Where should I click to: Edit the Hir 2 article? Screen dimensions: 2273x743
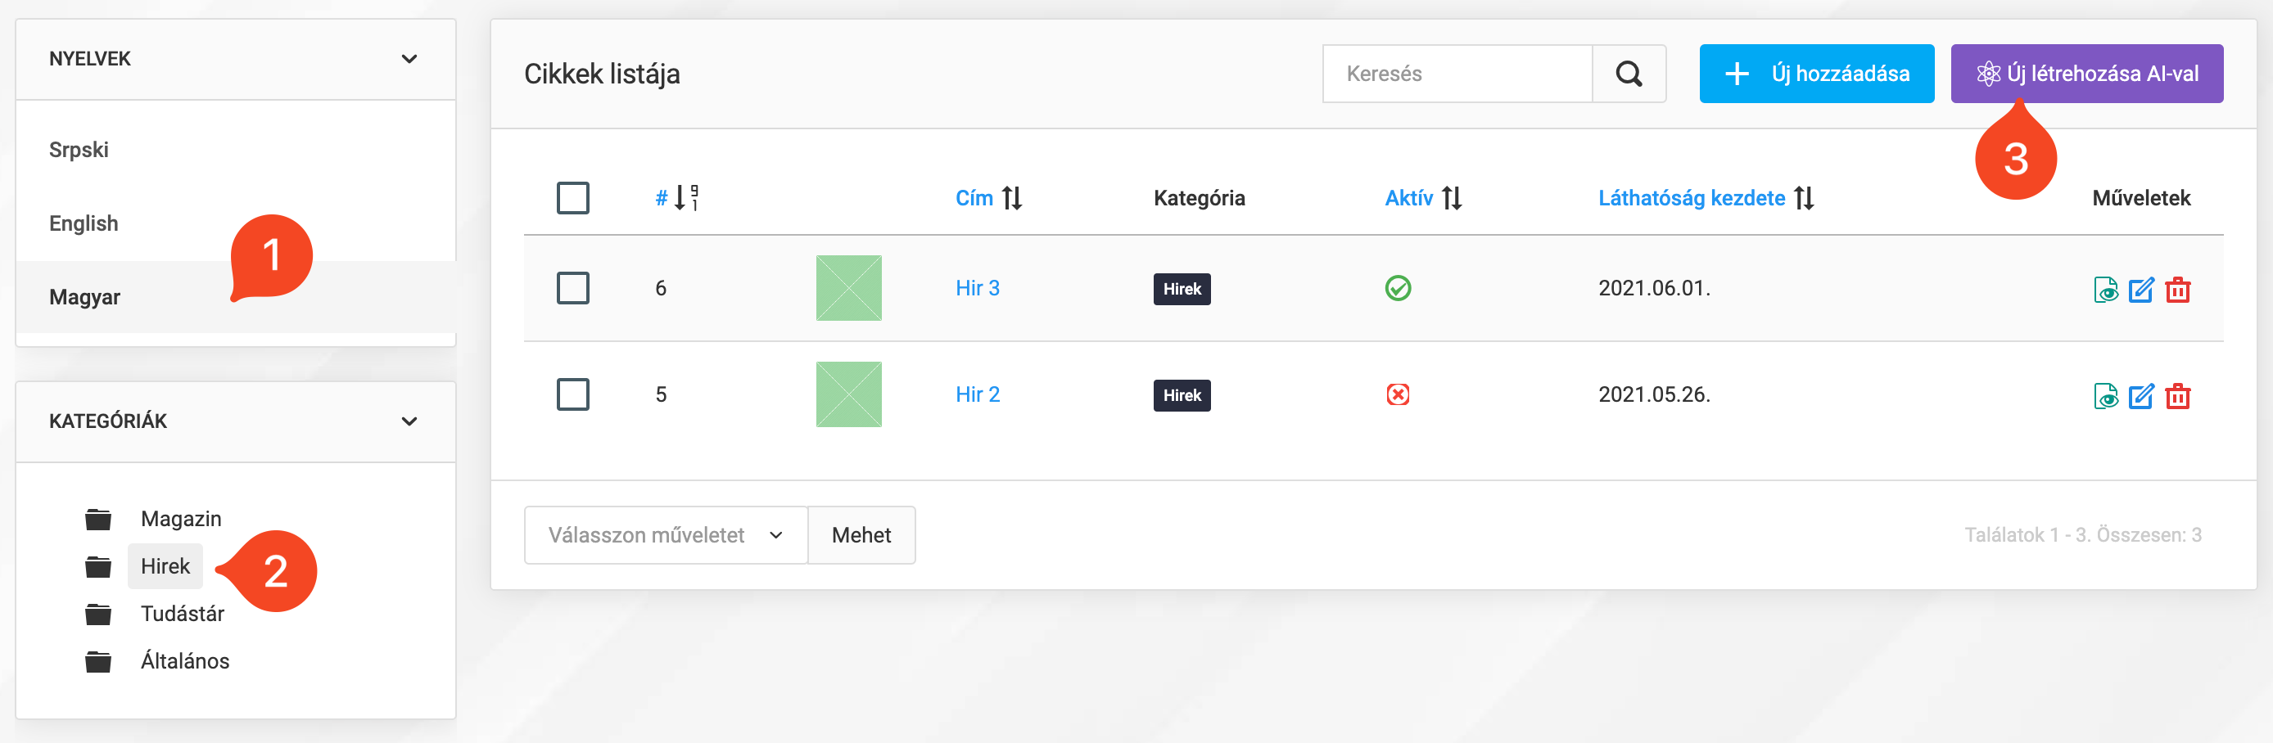(2140, 396)
